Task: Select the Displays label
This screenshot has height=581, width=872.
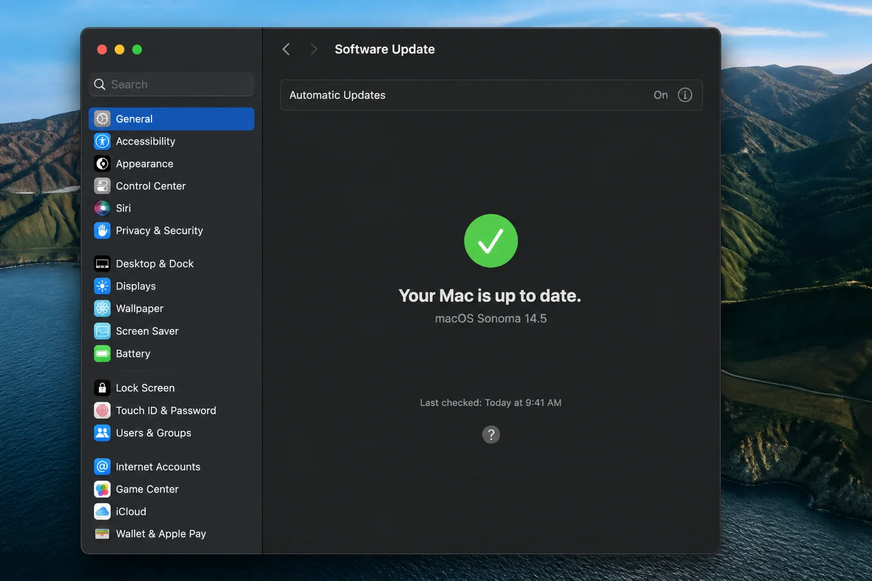Action: tap(136, 286)
